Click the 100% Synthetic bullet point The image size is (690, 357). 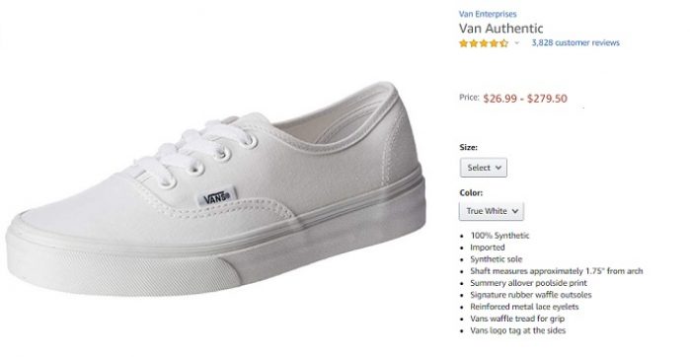(x=499, y=236)
